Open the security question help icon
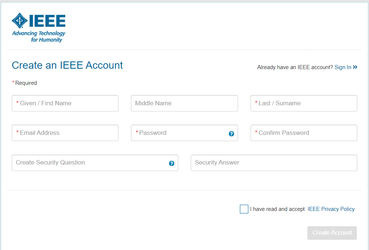369x250 pixels. [171, 164]
